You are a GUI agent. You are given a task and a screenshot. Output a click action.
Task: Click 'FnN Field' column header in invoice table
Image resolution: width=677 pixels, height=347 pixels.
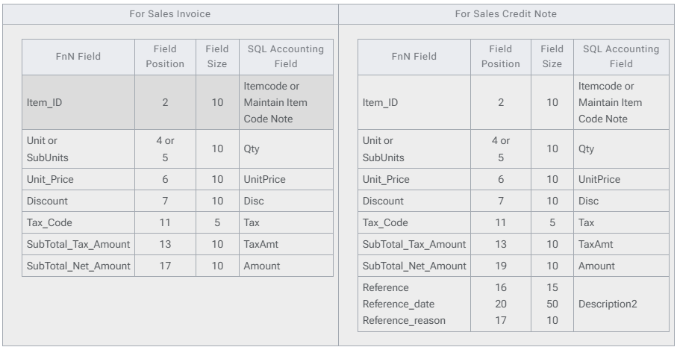(x=78, y=56)
